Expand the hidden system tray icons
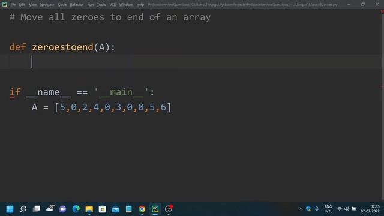The height and width of the screenshot is (216, 384). (301, 209)
